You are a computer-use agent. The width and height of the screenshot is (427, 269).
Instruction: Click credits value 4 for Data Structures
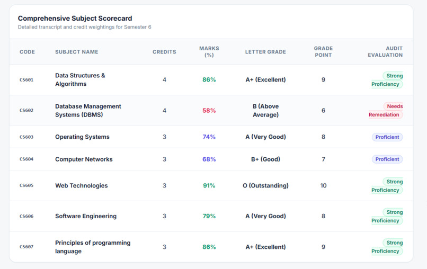164,79
